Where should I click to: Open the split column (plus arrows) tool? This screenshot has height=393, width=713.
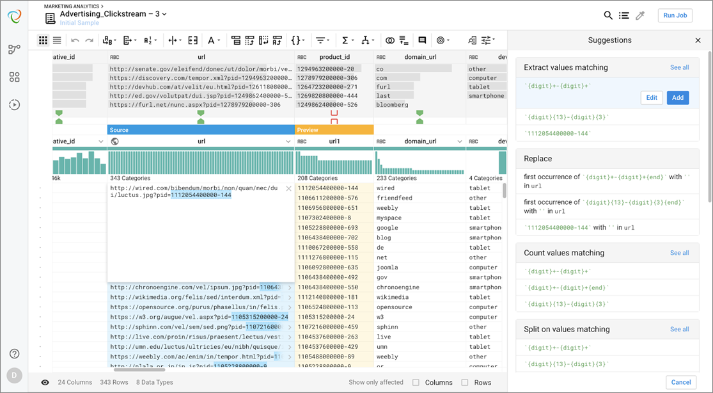(175, 40)
